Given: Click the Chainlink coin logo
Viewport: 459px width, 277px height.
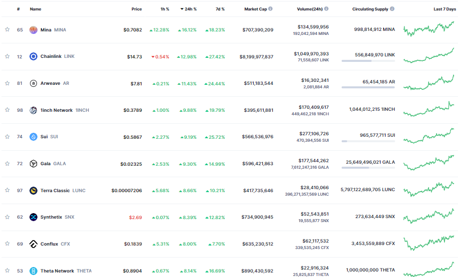Looking at the screenshot, I should 33,56.
